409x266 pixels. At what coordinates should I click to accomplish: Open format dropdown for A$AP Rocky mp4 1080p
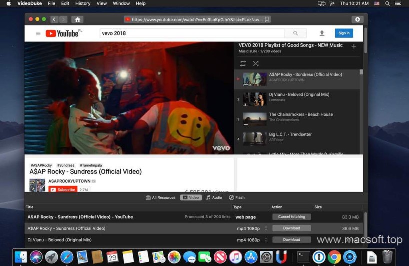tap(266, 228)
